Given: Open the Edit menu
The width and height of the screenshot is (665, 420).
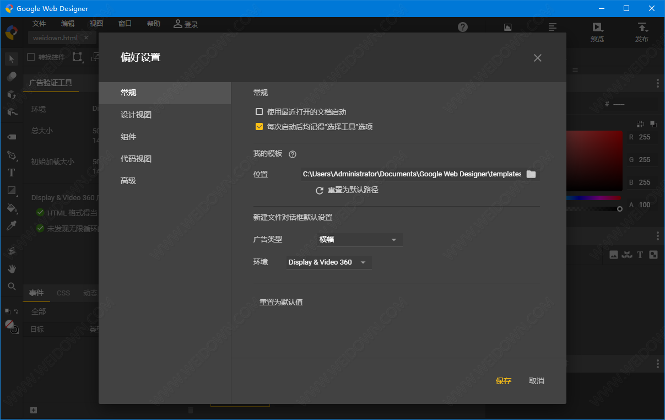Looking at the screenshot, I should click(x=68, y=24).
